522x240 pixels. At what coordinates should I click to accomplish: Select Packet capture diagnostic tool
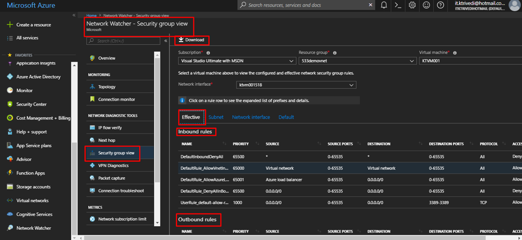[113, 178]
